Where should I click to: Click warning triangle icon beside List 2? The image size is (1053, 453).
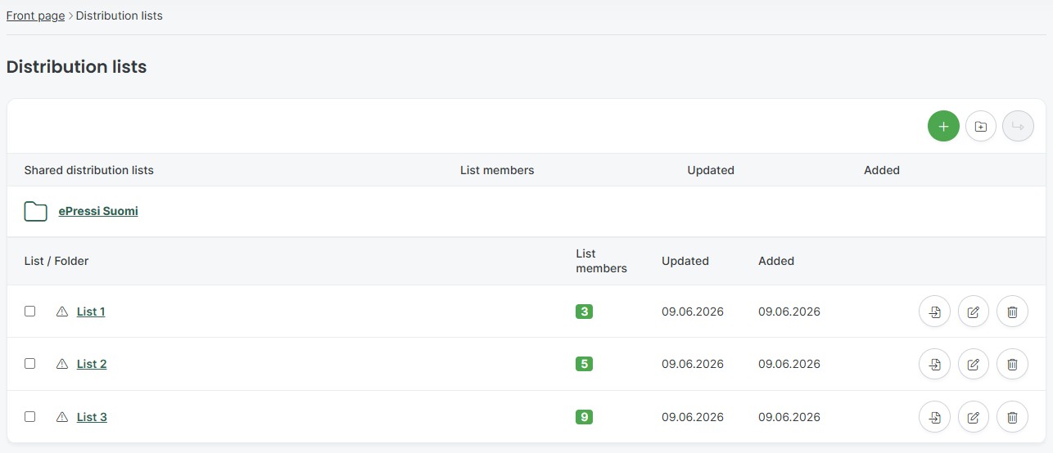tap(62, 364)
